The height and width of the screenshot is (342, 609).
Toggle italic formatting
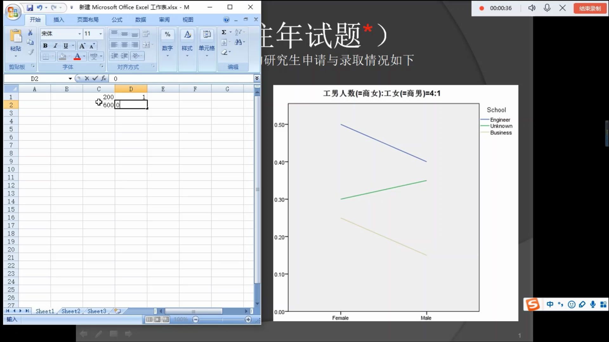pos(56,46)
